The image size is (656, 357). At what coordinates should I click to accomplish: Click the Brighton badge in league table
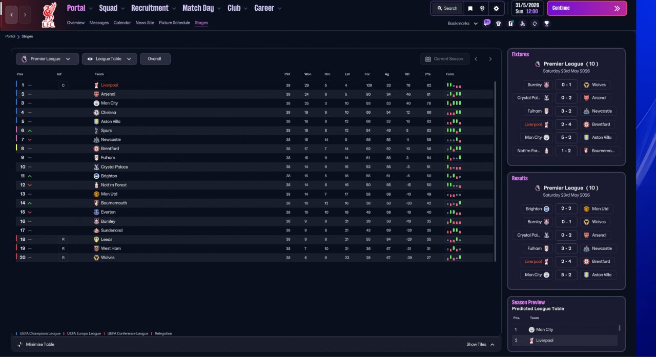96,176
